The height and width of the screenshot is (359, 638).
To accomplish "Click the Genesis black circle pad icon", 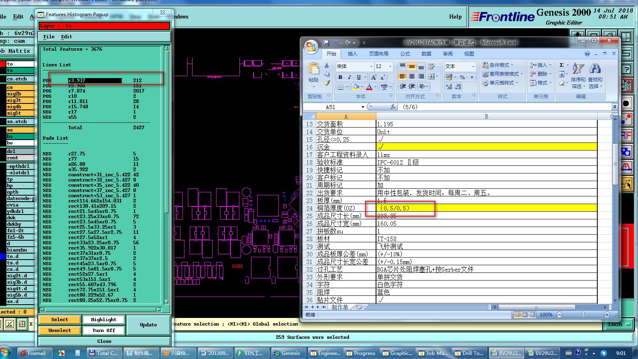I will (627, 103).
